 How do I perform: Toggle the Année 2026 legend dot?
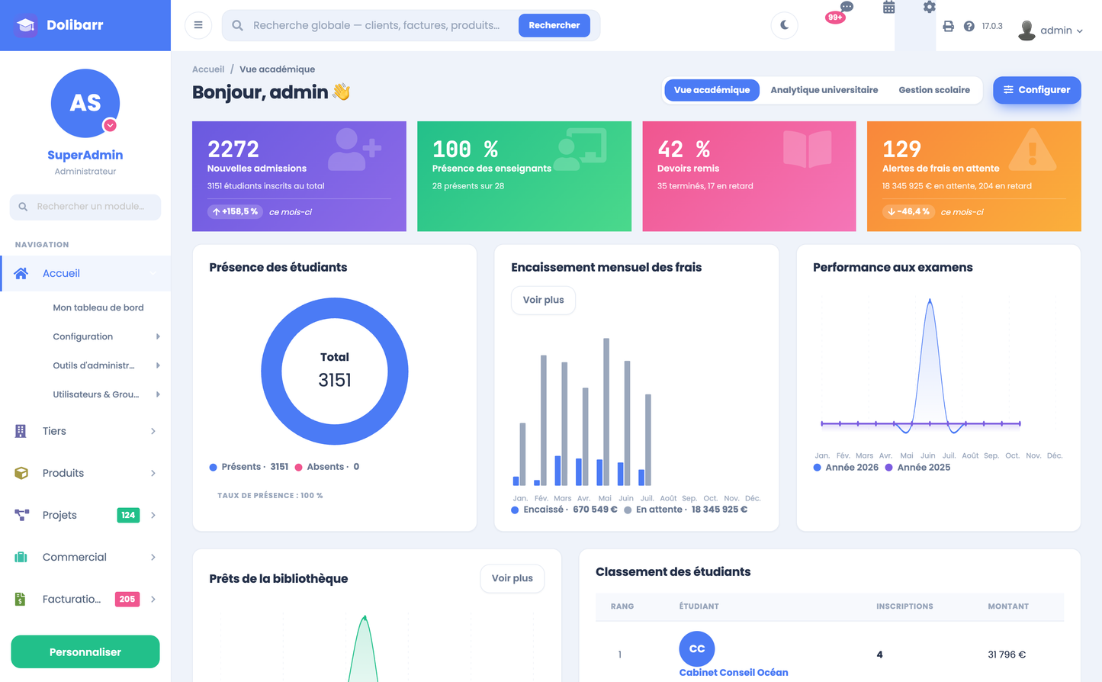[x=817, y=468]
